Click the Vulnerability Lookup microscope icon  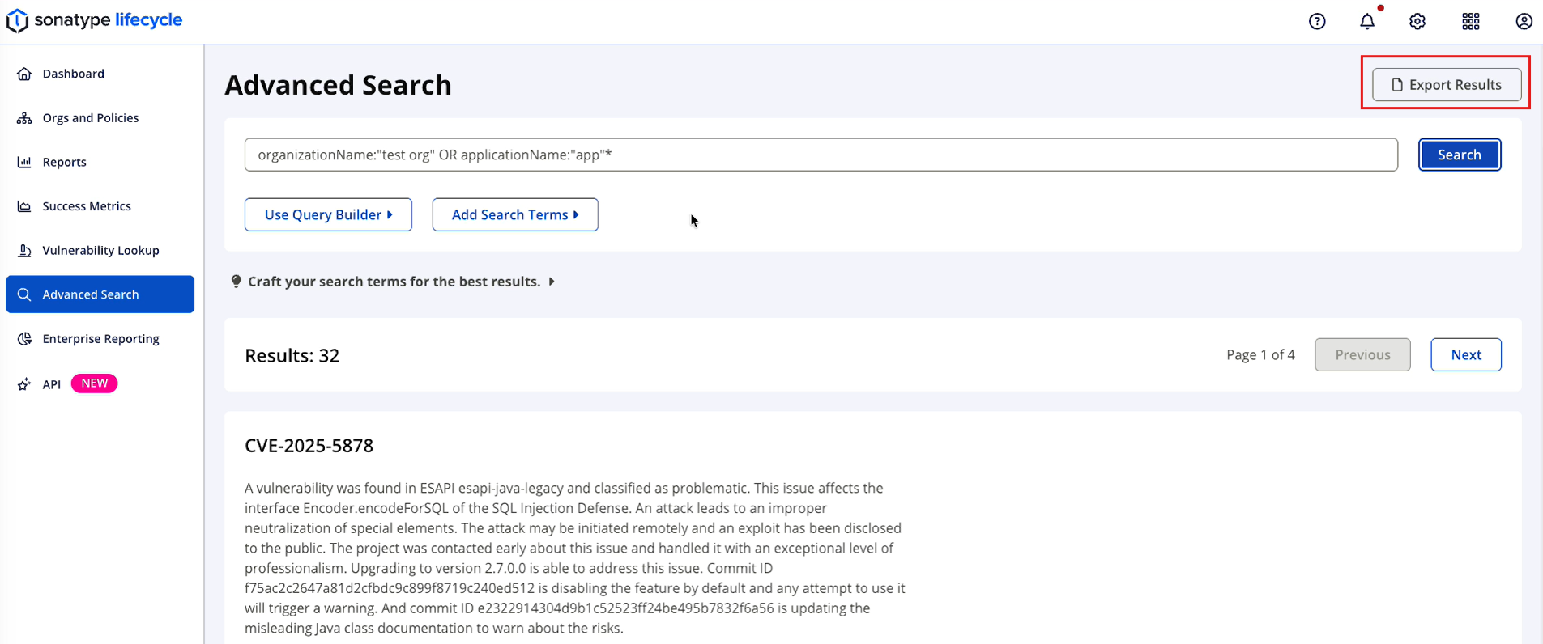24,251
